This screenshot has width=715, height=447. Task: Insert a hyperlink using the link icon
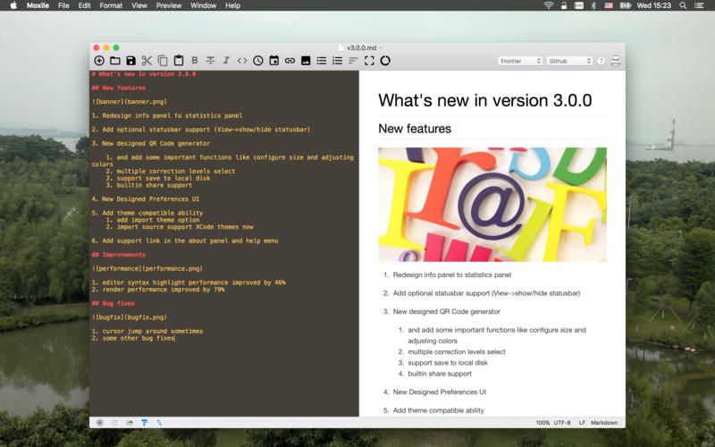coord(290,61)
